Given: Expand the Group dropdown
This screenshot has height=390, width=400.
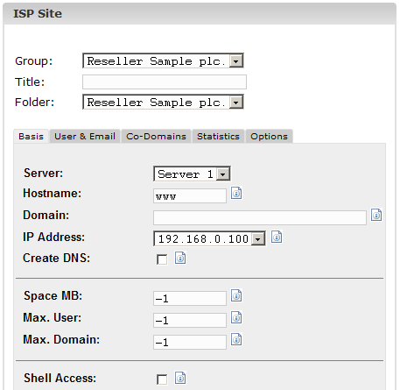Looking at the screenshot, I should point(163,60).
